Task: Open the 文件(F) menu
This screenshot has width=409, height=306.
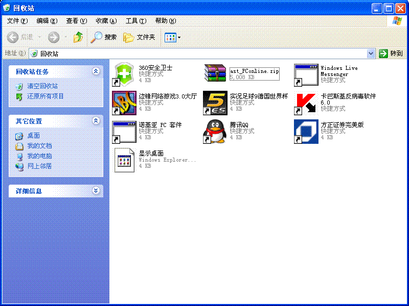Action: (17, 21)
